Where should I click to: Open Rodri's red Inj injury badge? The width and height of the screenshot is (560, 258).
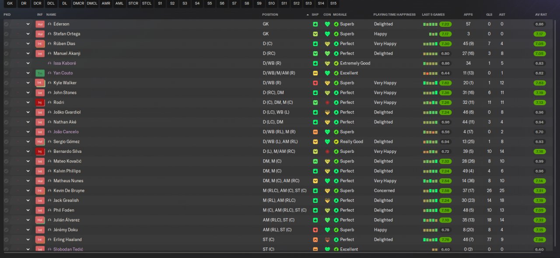[40, 102]
